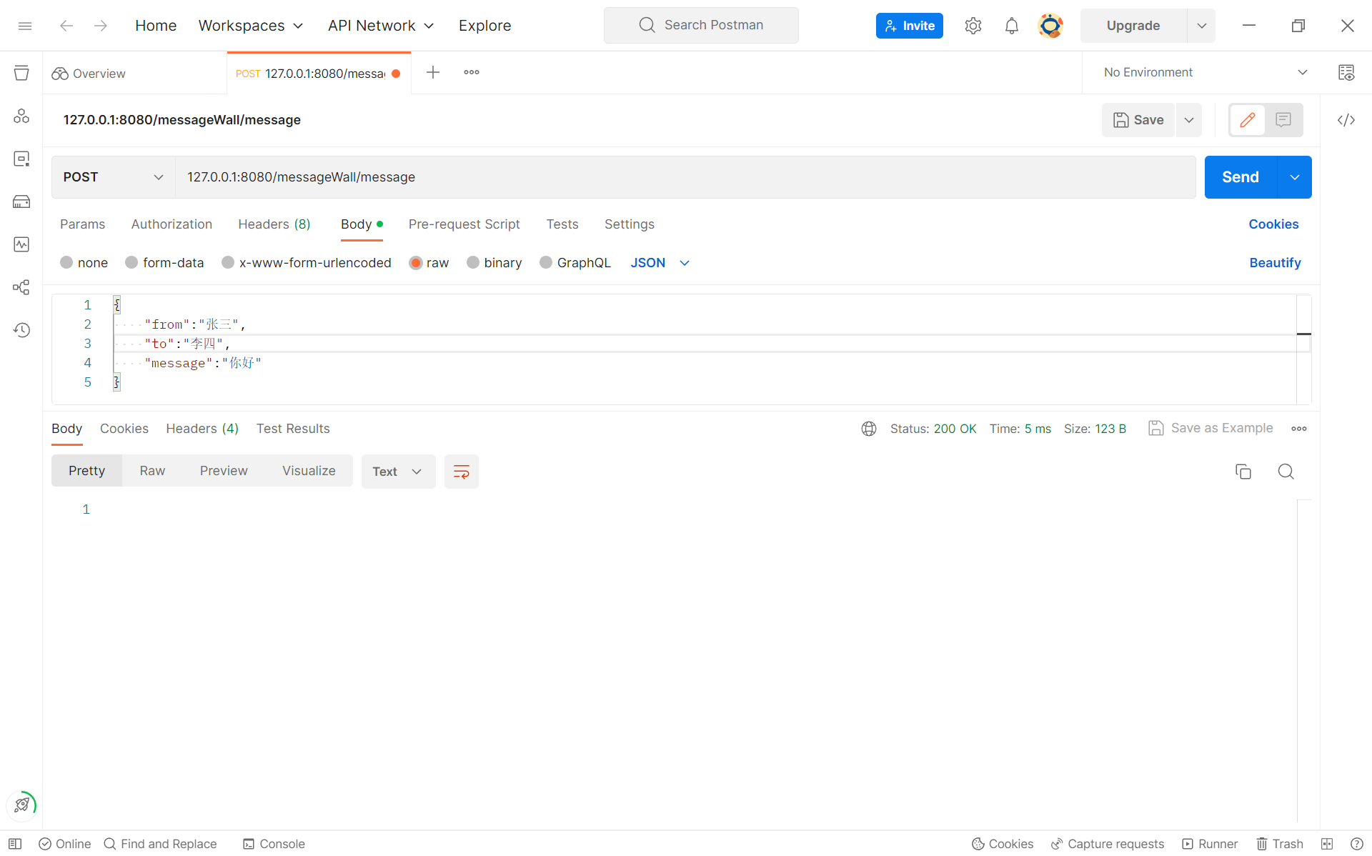Open tab options three-dot menu
The image size is (1372, 856).
(472, 72)
